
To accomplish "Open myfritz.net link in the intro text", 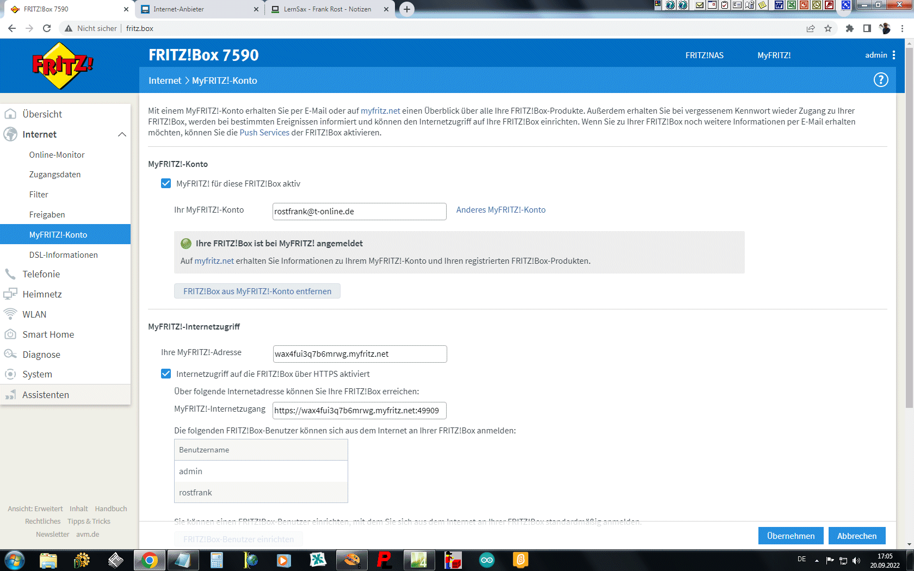I will pyautogui.click(x=380, y=111).
